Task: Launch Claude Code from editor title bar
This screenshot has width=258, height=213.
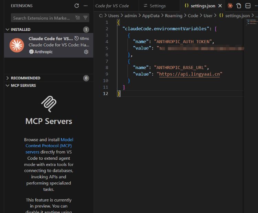Action: 230,6
